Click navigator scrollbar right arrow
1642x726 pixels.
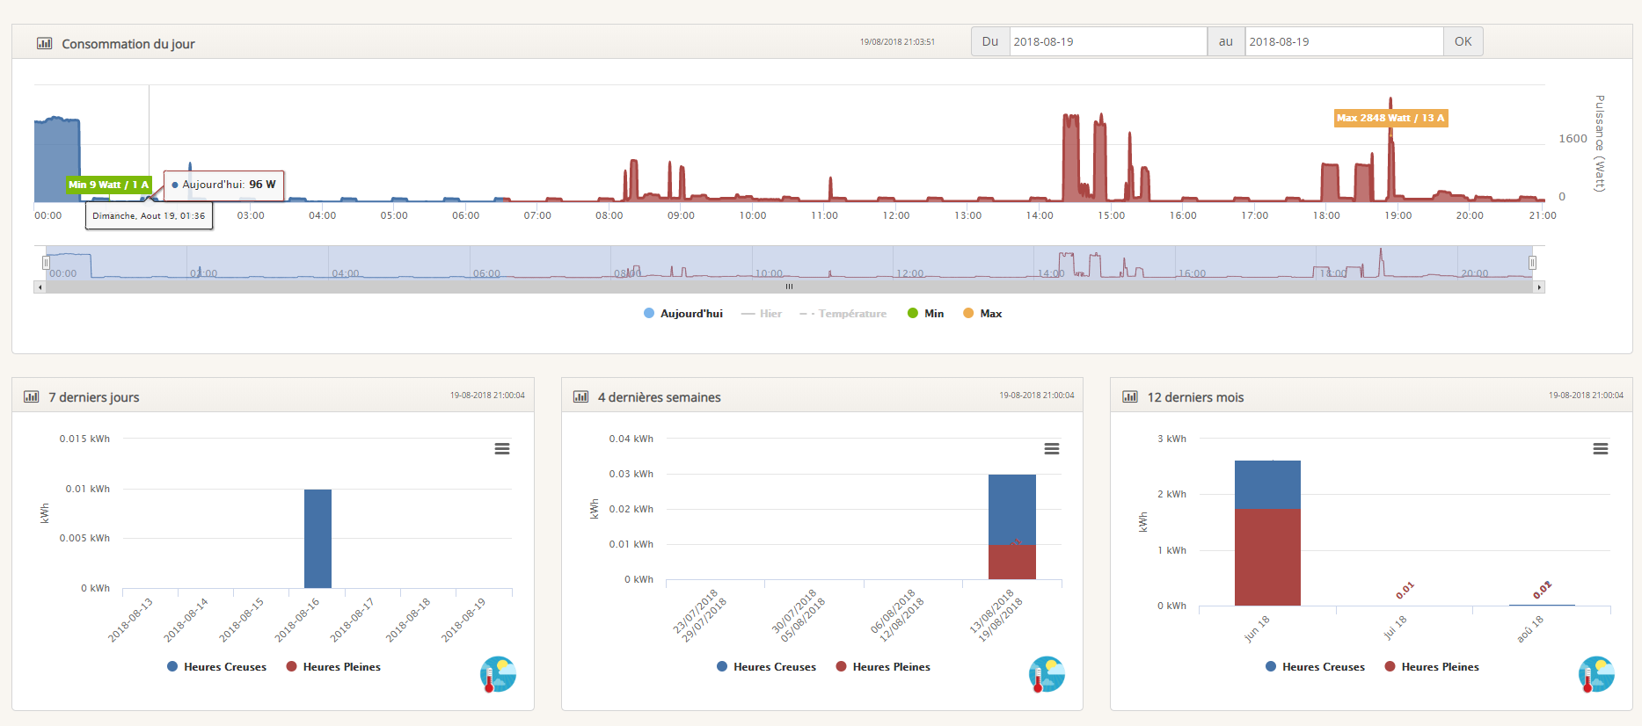[x=1538, y=287]
